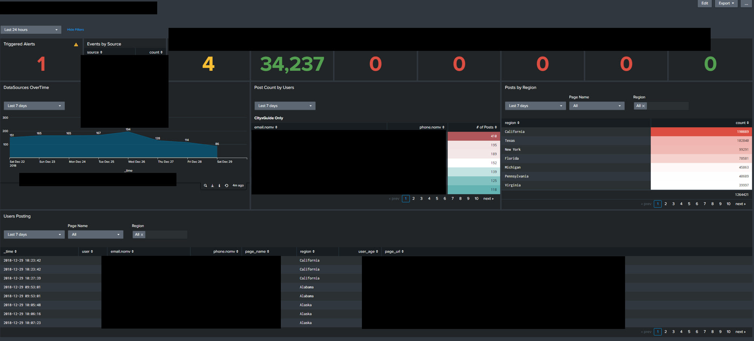This screenshot has height=341, width=754.
Task: Click the Florida region row
Action: click(627, 159)
